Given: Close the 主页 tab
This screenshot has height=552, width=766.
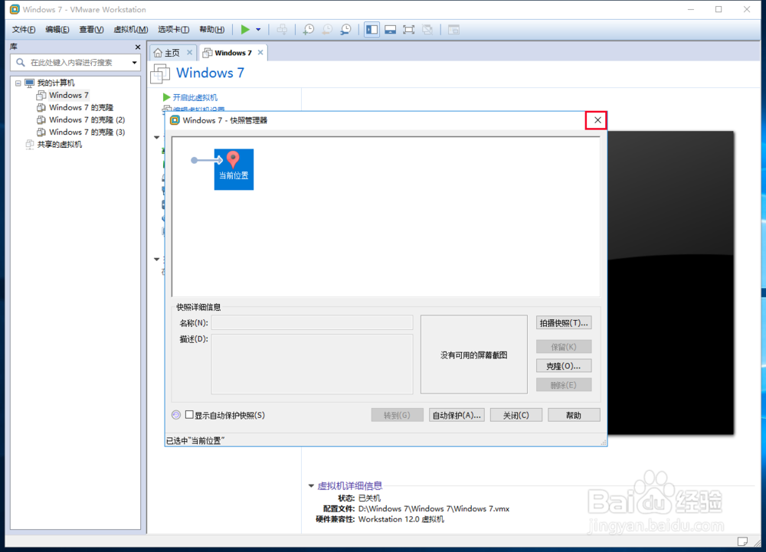Looking at the screenshot, I should (189, 53).
